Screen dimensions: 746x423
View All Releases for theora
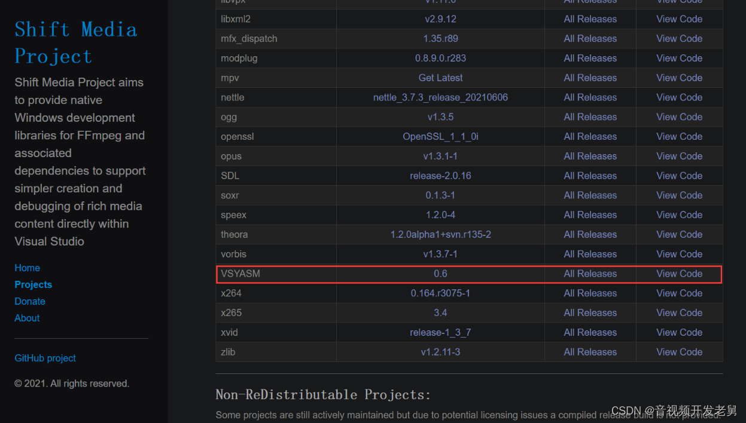590,235
